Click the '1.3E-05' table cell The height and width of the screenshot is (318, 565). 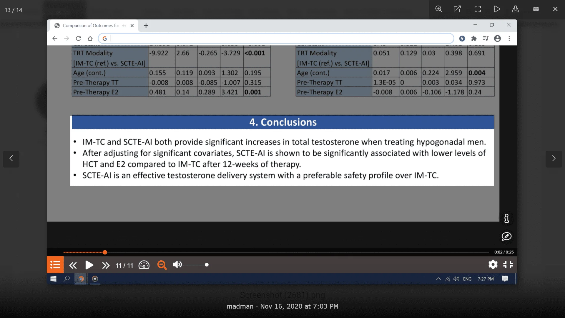pos(384,82)
